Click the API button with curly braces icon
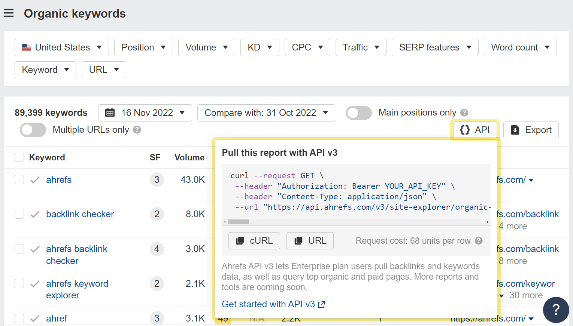Viewport: 573px width, 326px height. 475,130
